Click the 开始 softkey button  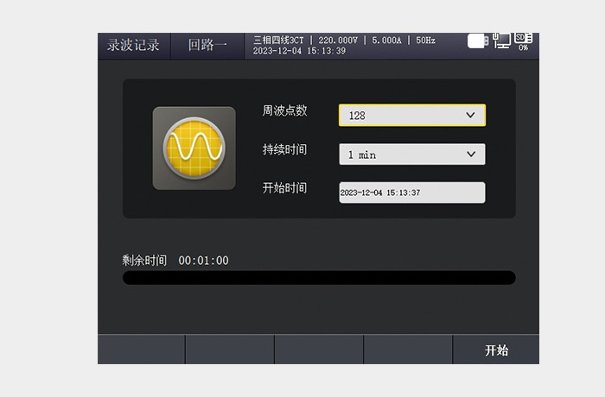coord(496,350)
